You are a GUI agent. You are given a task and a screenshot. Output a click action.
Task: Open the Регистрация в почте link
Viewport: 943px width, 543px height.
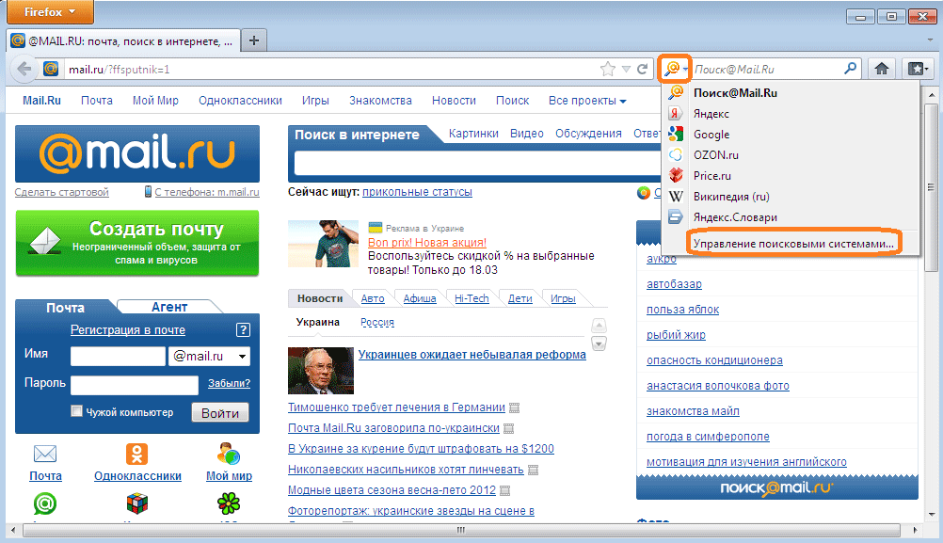(x=127, y=329)
